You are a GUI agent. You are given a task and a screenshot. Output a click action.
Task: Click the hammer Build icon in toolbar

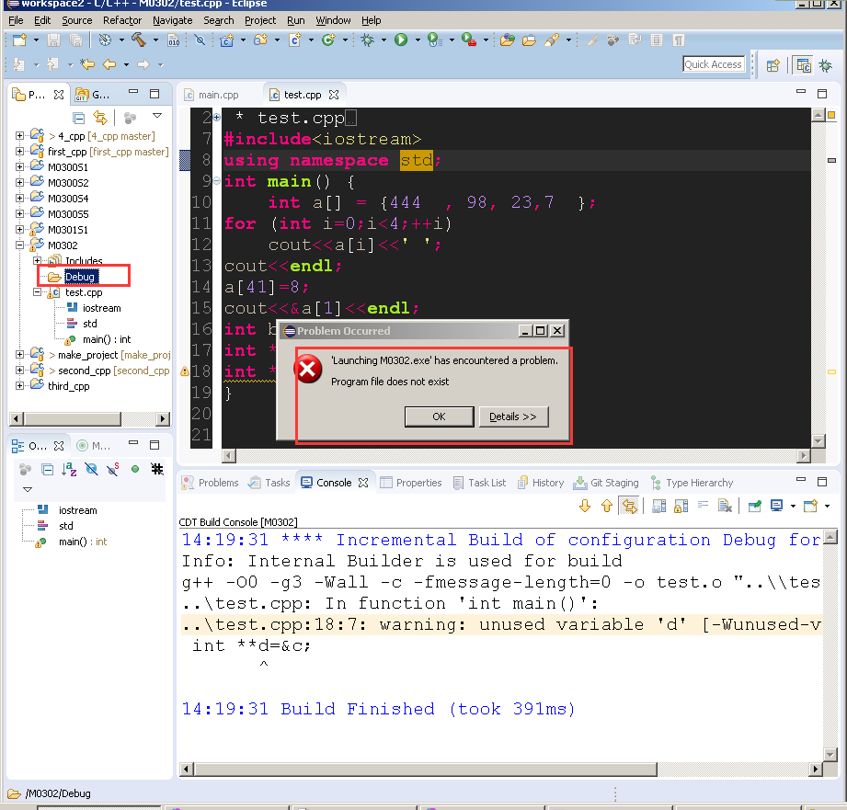point(138,40)
